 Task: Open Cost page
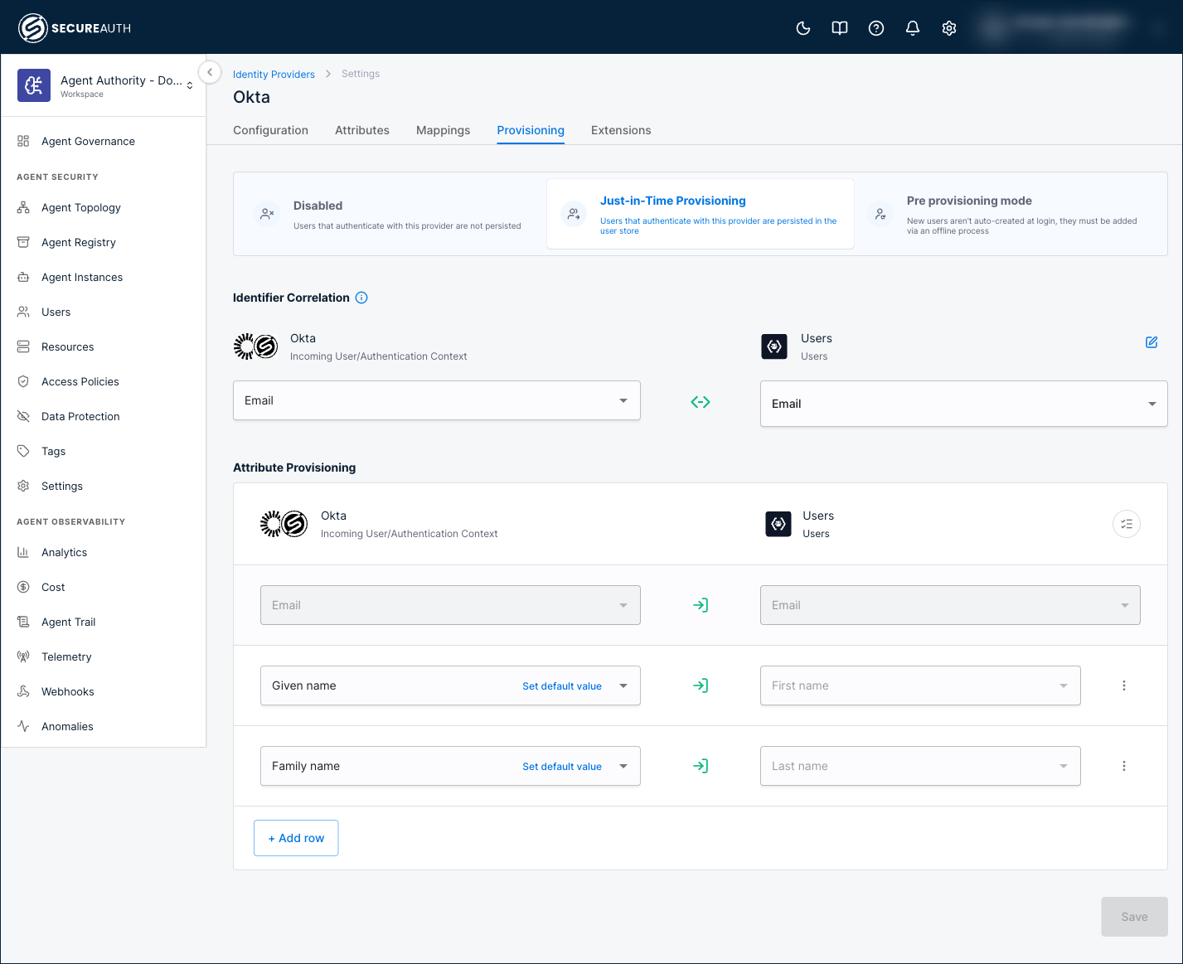point(53,587)
